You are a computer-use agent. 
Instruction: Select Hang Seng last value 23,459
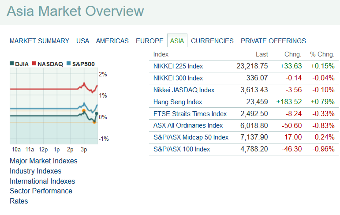(x=257, y=102)
